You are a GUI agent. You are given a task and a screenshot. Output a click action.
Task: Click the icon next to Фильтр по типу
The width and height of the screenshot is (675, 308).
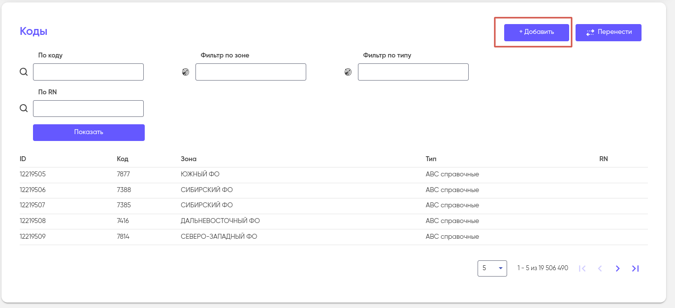point(348,72)
